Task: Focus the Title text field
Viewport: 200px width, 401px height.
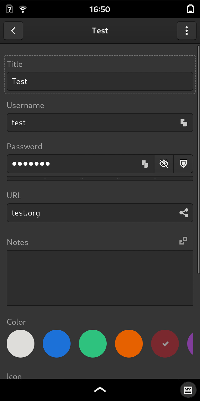Action: [100, 81]
